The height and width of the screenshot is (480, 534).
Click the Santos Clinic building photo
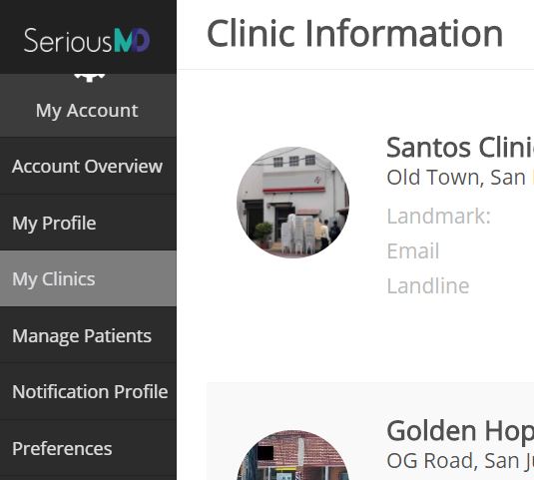click(292, 203)
